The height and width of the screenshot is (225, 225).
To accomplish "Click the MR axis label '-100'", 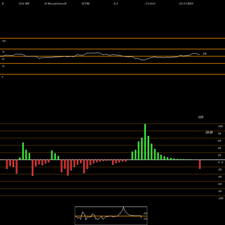I will click(x=220, y=198).
